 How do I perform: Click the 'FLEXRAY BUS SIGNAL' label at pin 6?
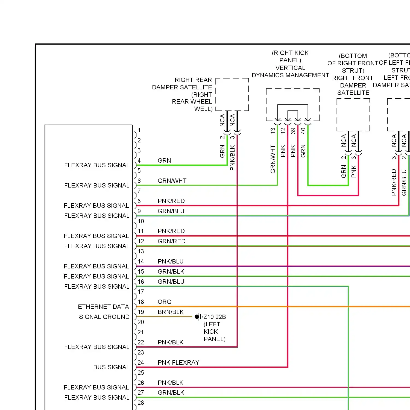coord(97,185)
